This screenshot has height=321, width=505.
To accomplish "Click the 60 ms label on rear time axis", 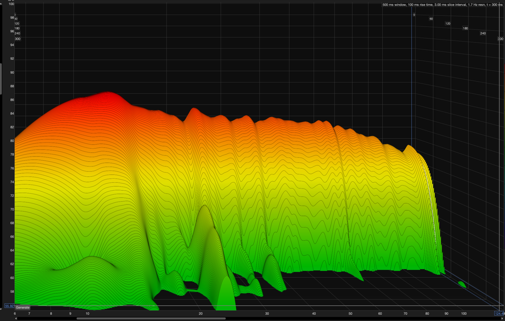I will pos(431,19).
